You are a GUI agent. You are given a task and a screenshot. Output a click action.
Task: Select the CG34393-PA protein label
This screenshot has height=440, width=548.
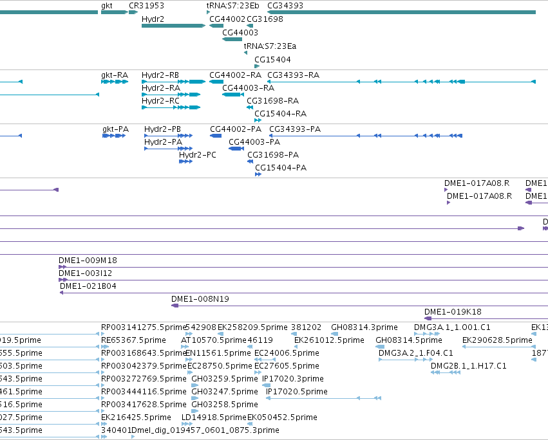[x=295, y=129]
